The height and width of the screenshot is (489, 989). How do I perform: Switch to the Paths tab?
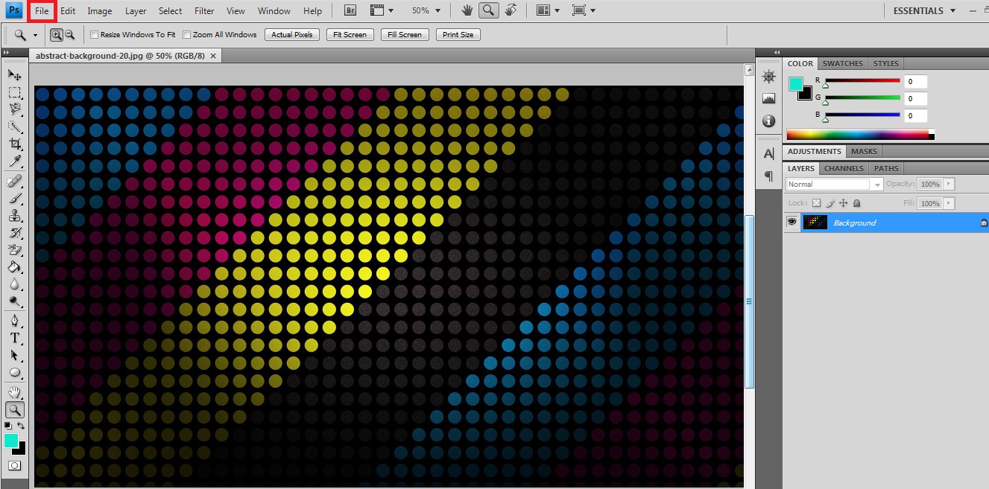click(886, 168)
